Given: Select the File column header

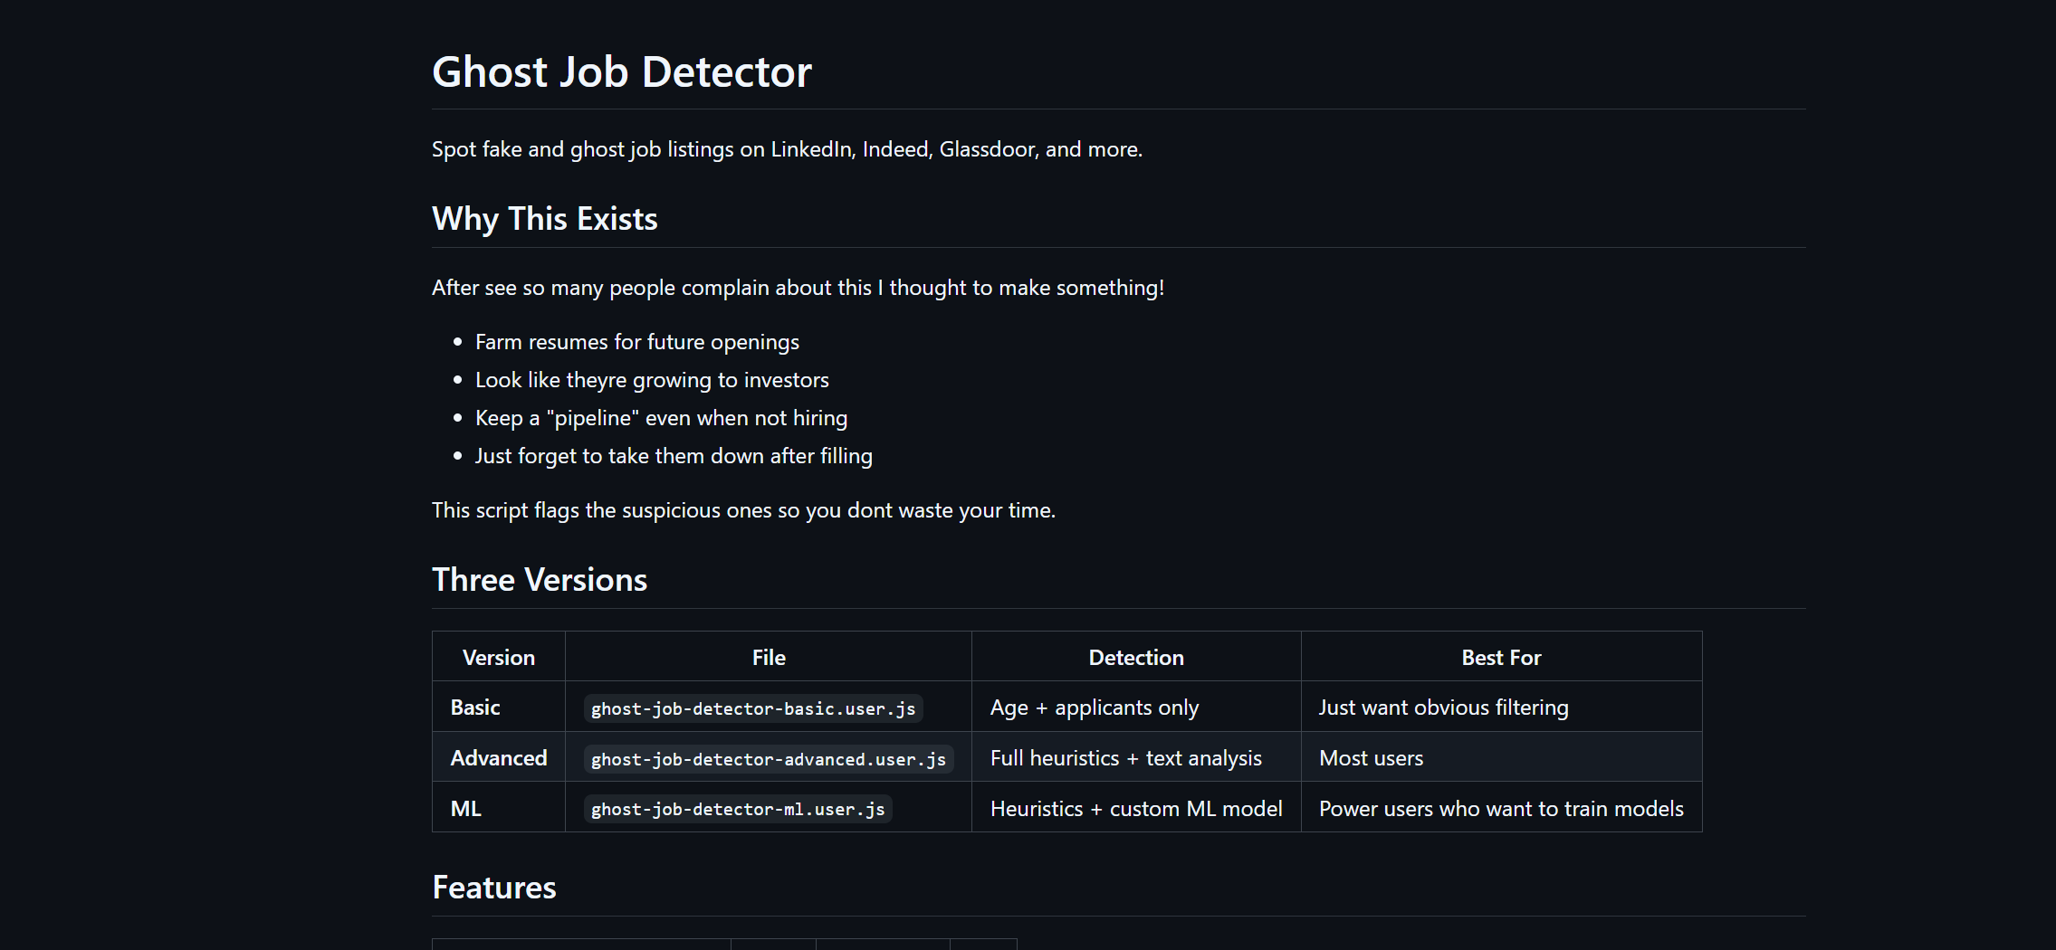Looking at the screenshot, I should pos(768,658).
